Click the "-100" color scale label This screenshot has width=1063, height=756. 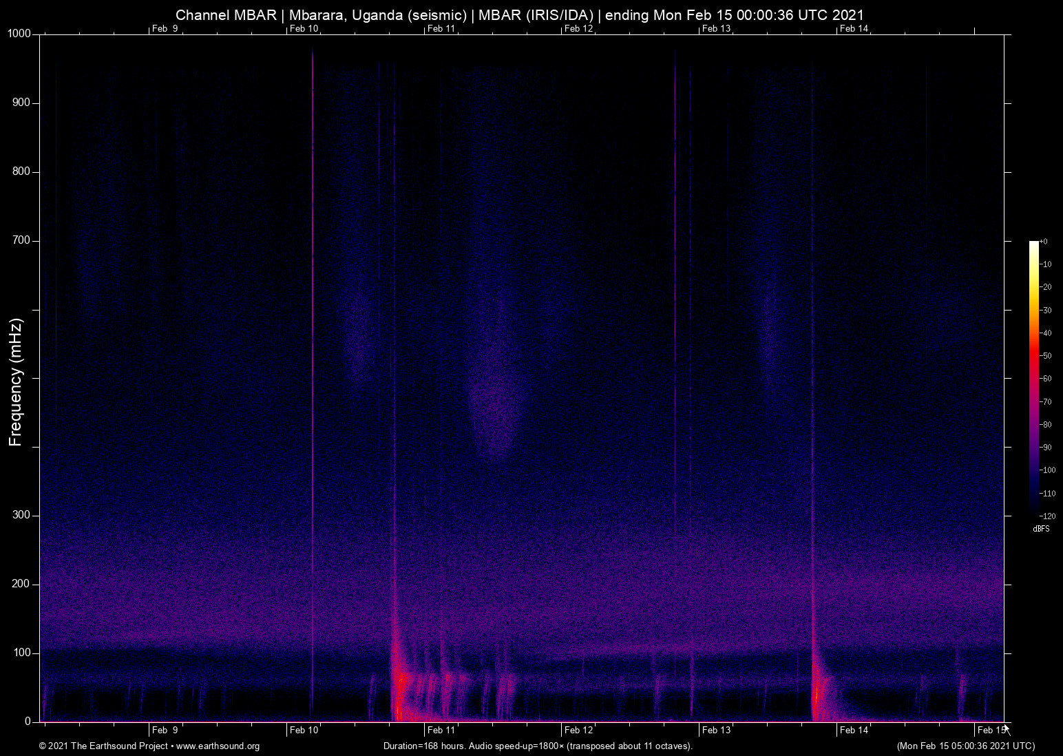coord(1048,470)
